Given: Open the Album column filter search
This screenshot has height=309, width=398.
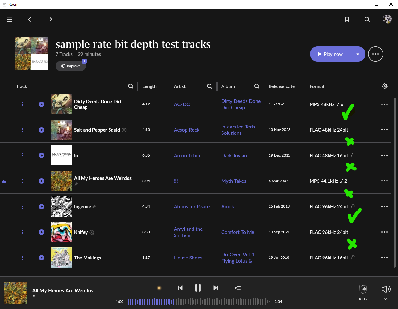Looking at the screenshot, I should pyautogui.click(x=257, y=86).
